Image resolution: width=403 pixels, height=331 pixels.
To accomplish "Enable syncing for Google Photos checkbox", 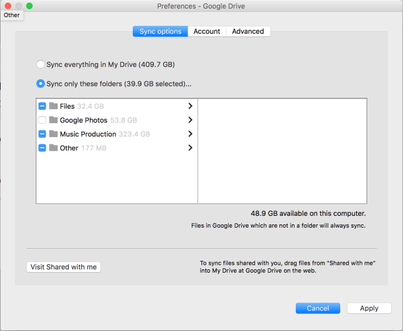I will coord(42,120).
